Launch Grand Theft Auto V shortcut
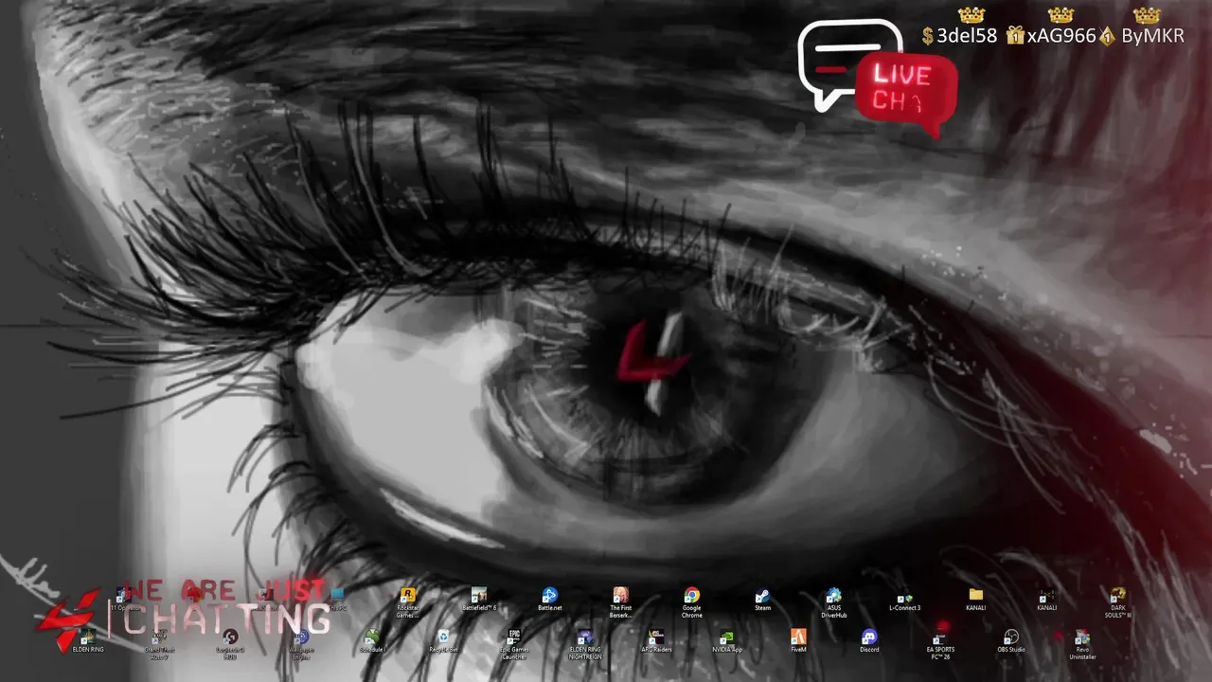1212x682 pixels. [x=159, y=645]
